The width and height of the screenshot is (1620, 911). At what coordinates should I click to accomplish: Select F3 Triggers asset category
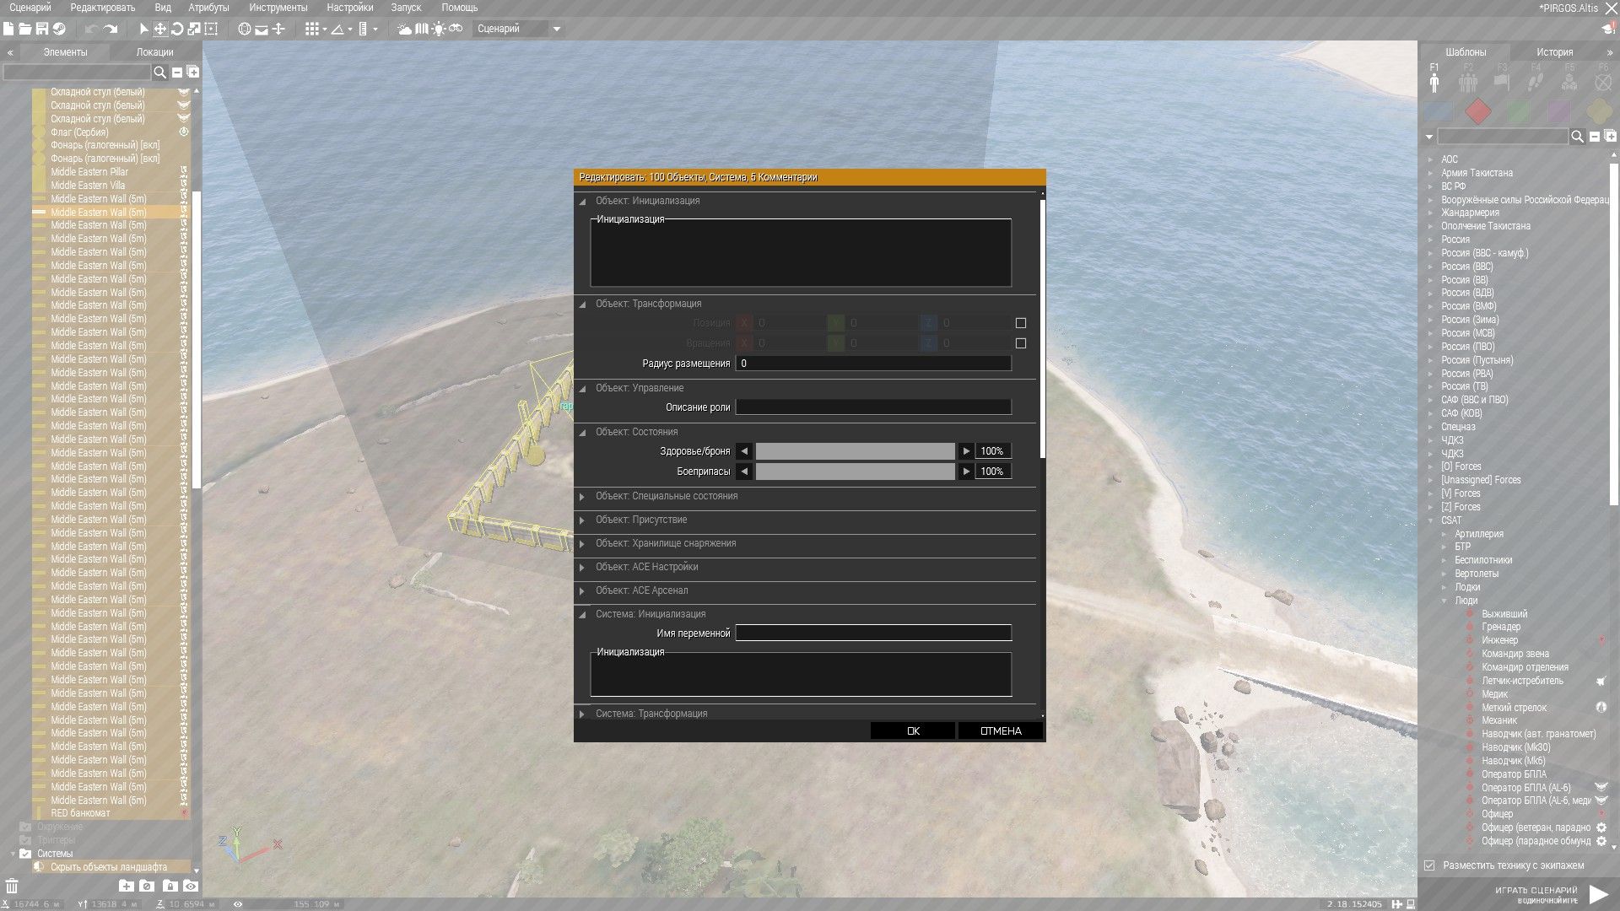coord(1502,78)
